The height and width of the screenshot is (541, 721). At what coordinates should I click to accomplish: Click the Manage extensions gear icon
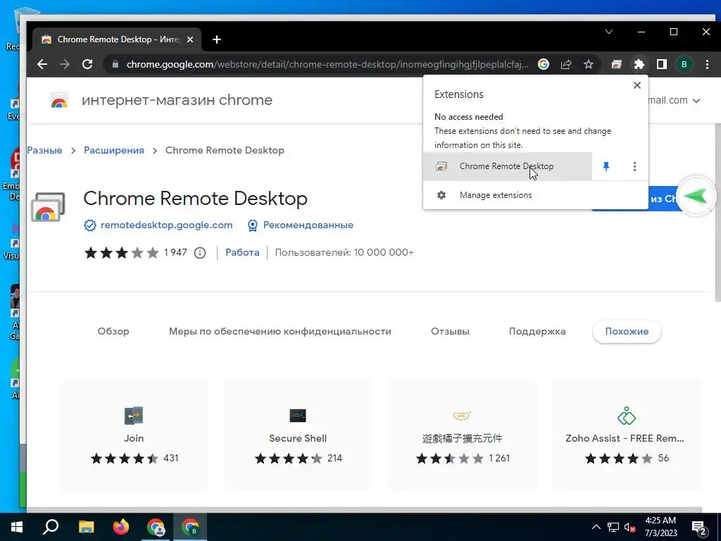point(441,195)
